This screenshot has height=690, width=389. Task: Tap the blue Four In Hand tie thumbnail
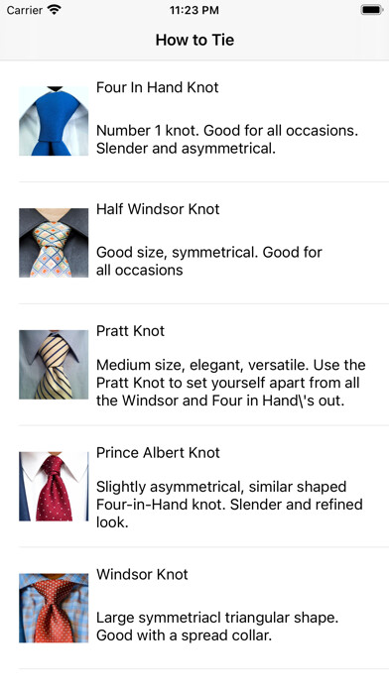[54, 121]
